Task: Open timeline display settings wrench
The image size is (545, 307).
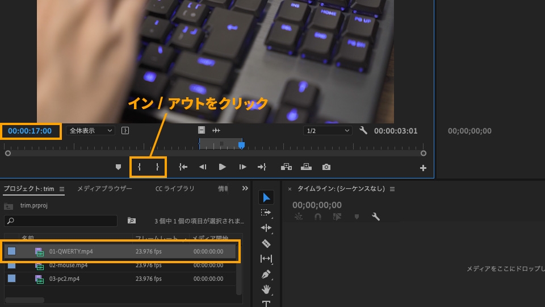Action: pyautogui.click(x=376, y=217)
